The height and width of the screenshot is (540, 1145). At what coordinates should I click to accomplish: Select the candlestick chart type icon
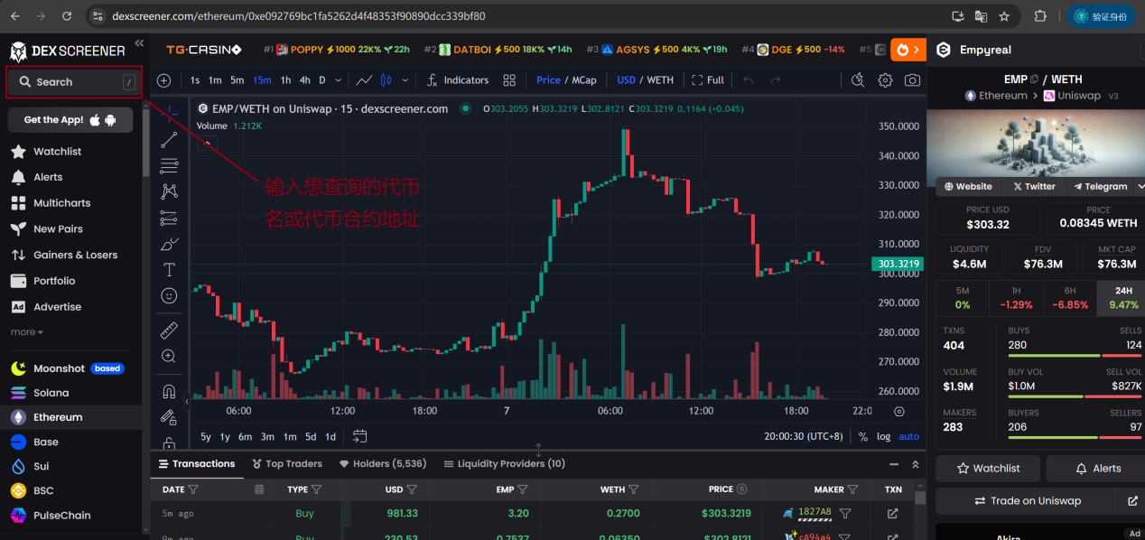[386, 80]
